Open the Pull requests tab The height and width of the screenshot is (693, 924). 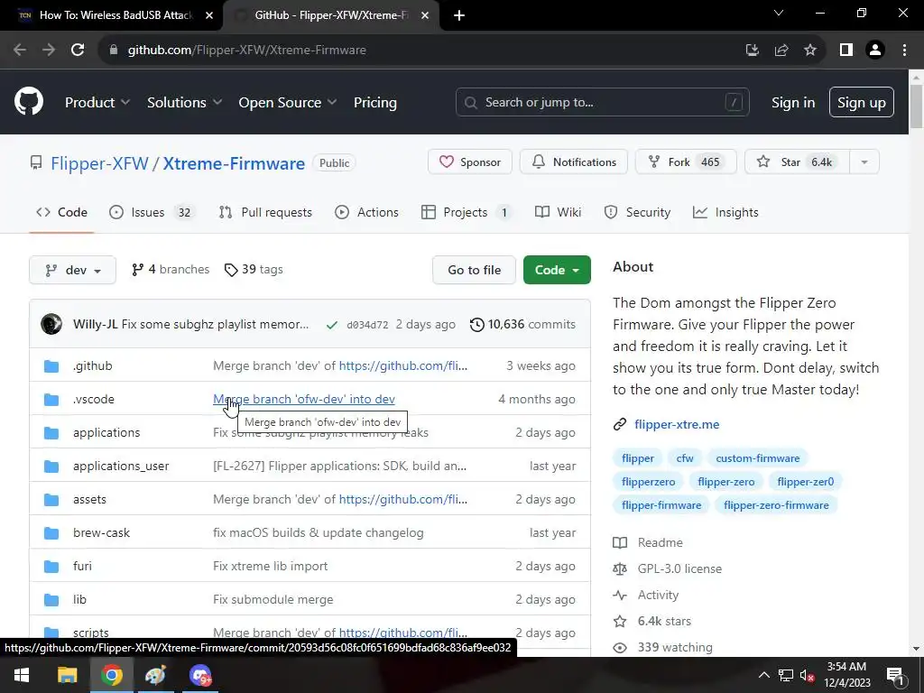click(265, 212)
